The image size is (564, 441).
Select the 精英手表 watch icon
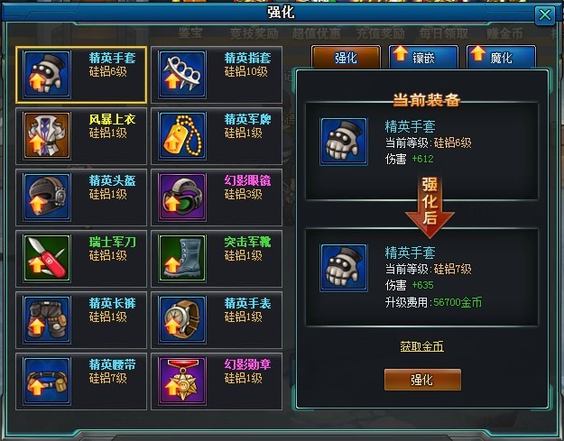click(x=182, y=319)
